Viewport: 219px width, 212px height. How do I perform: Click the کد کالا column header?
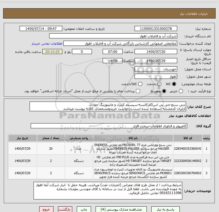188,138
